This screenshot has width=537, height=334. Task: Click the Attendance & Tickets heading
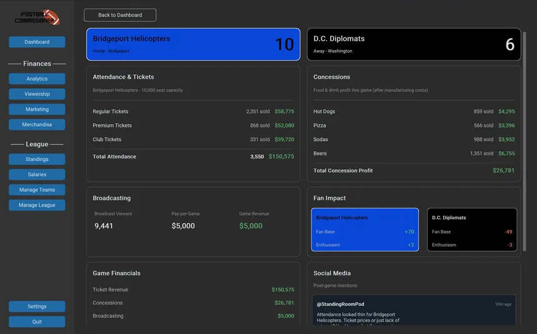click(x=123, y=77)
